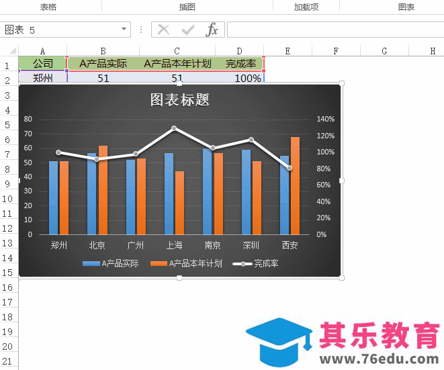This screenshot has height=370, width=444.
Task: Open the Insert Function fx icon
Action: (x=212, y=30)
